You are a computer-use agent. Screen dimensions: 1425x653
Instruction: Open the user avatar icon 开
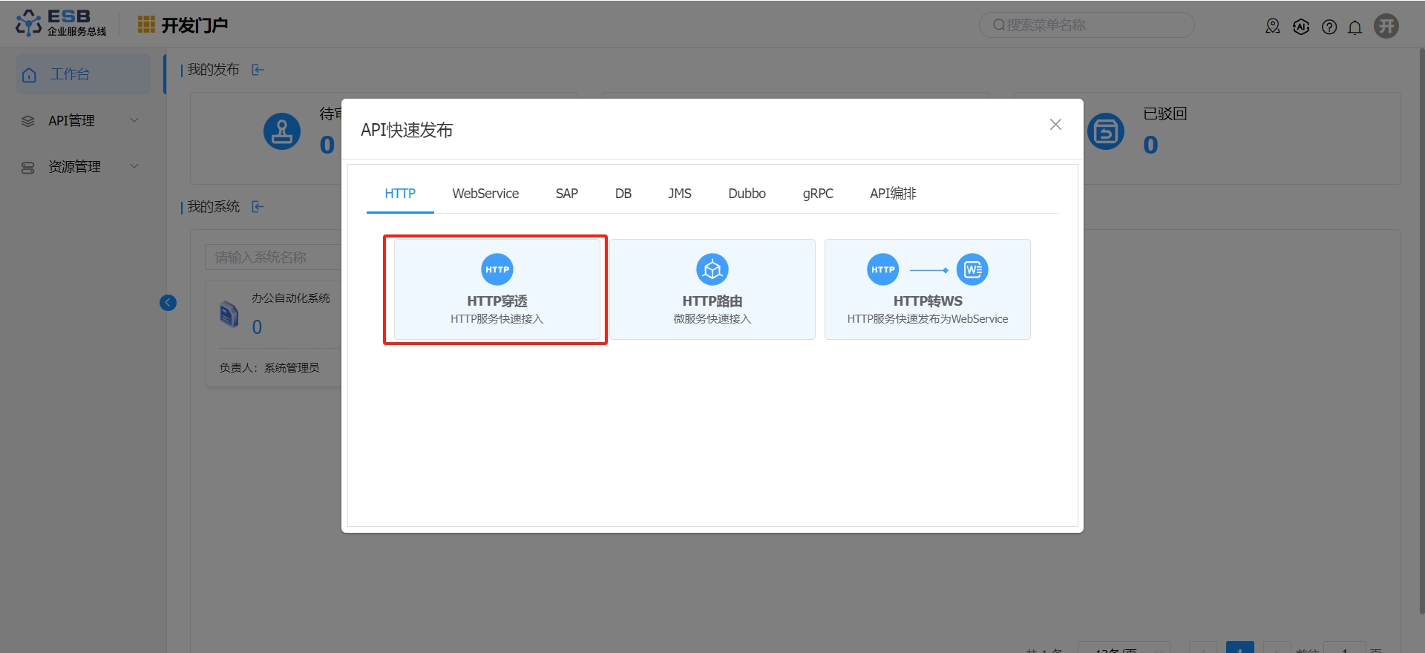(1386, 26)
